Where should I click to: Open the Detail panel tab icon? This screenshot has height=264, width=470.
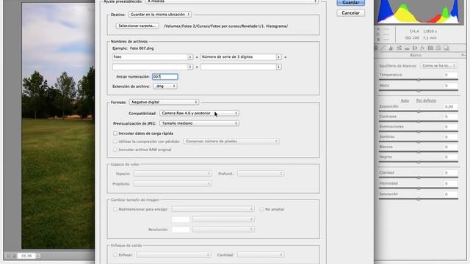click(391, 48)
